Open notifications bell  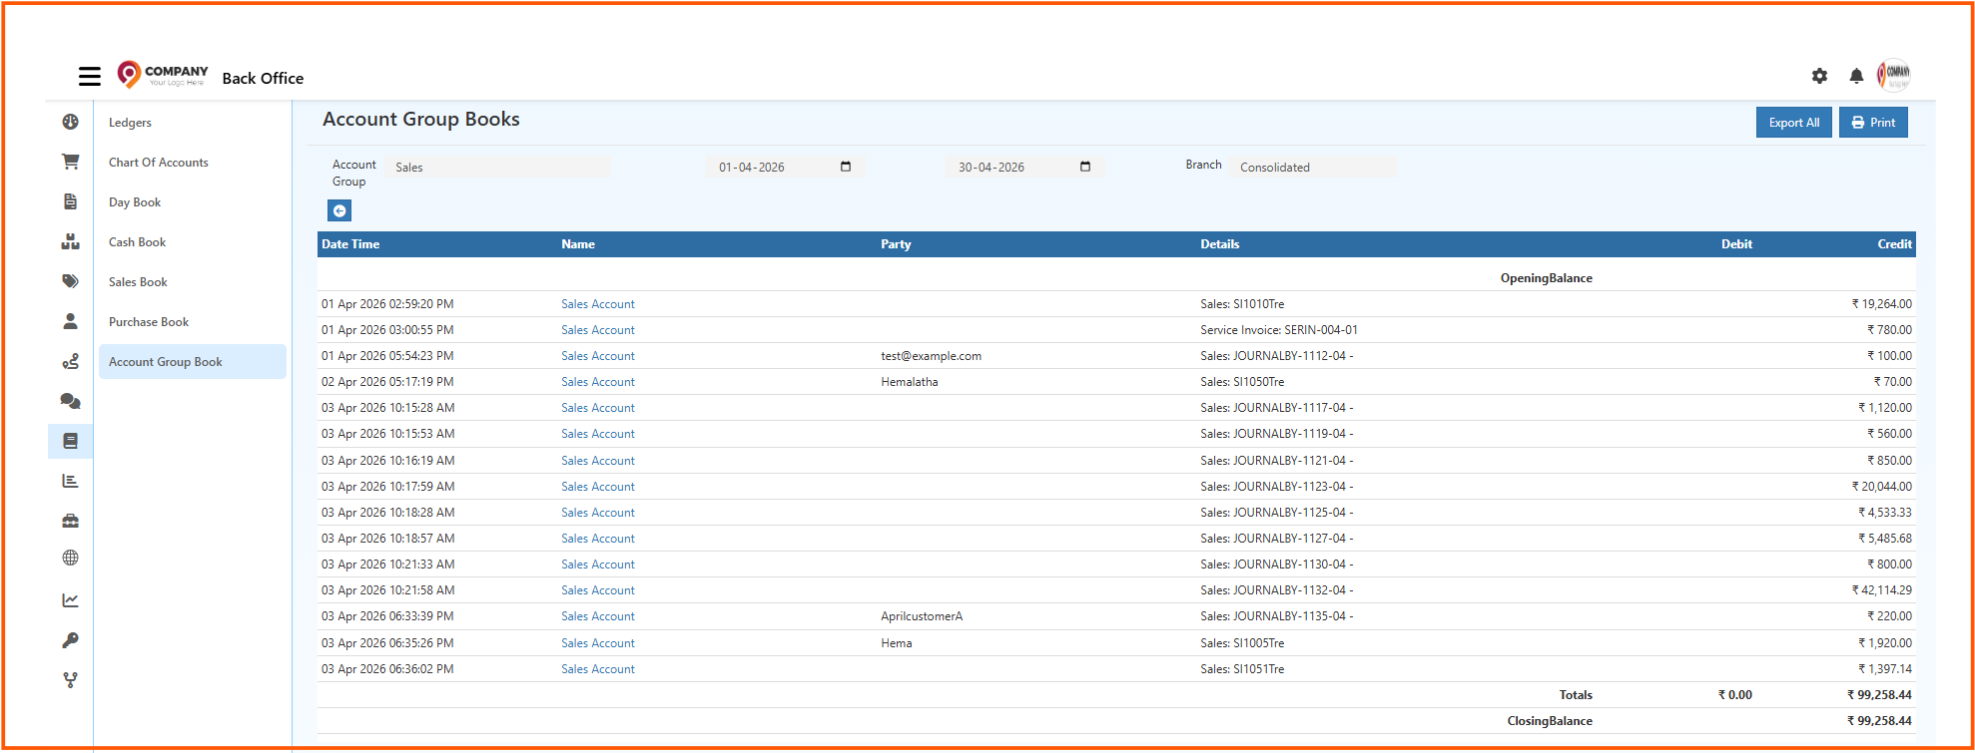[1856, 76]
